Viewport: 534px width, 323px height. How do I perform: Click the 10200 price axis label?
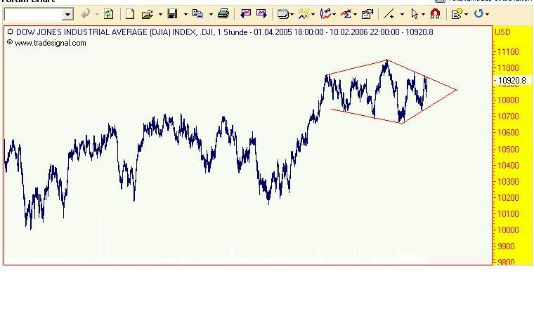[508, 198]
